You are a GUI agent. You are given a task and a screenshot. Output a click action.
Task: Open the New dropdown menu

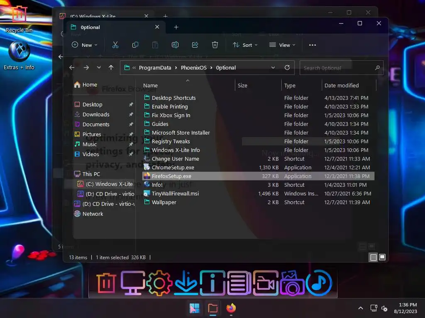click(84, 45)
